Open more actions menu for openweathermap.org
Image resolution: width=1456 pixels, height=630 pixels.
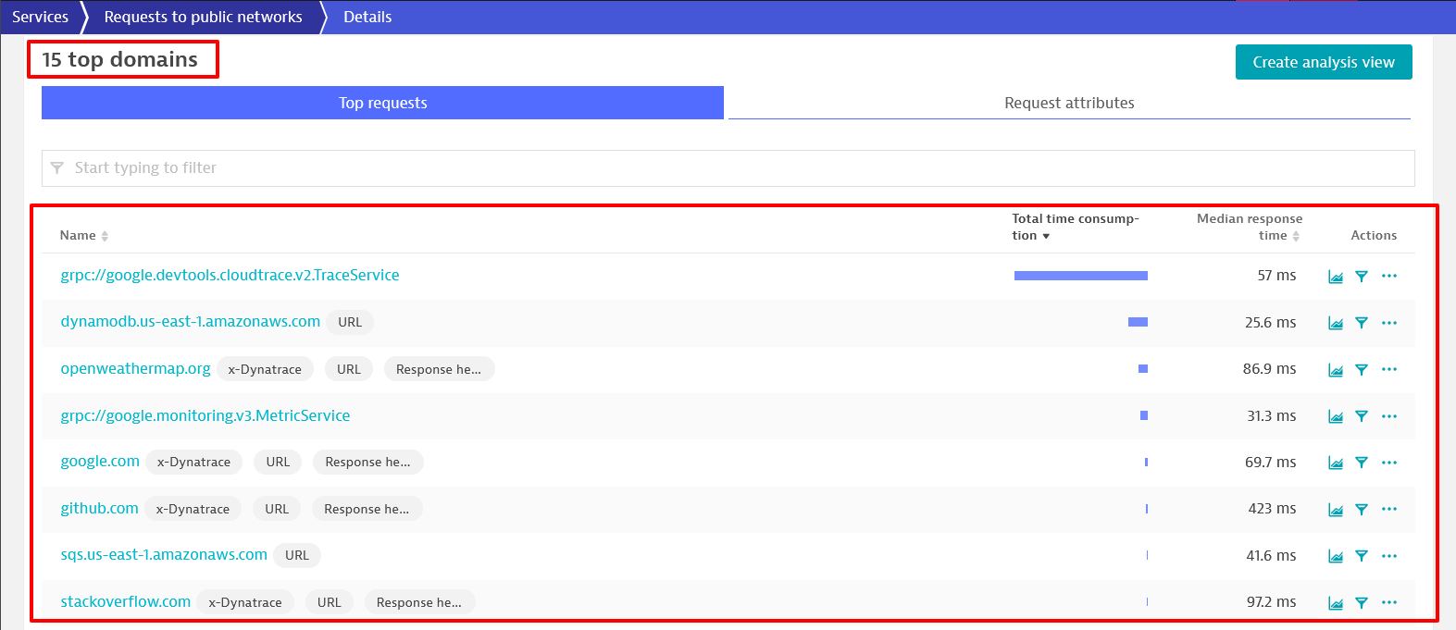(1388, 369)
